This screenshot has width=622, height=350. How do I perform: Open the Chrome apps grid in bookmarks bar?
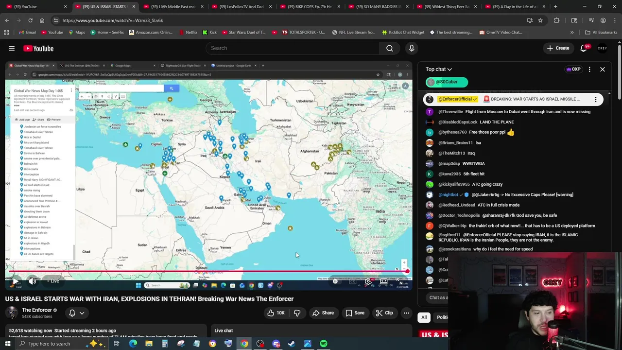(x=6, y=32)
